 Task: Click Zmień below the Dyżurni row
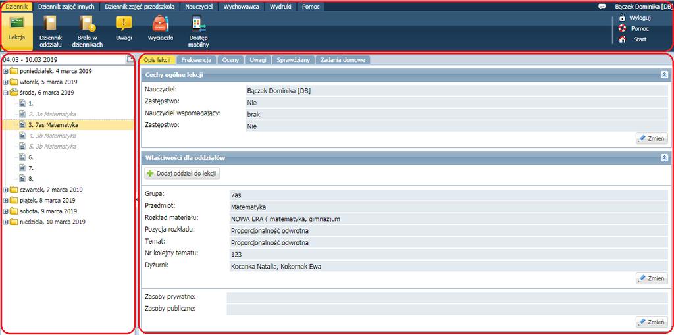(652, 278)
